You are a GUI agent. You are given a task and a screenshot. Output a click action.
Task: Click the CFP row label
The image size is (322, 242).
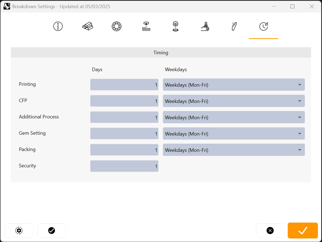click(x=23, y=100)
